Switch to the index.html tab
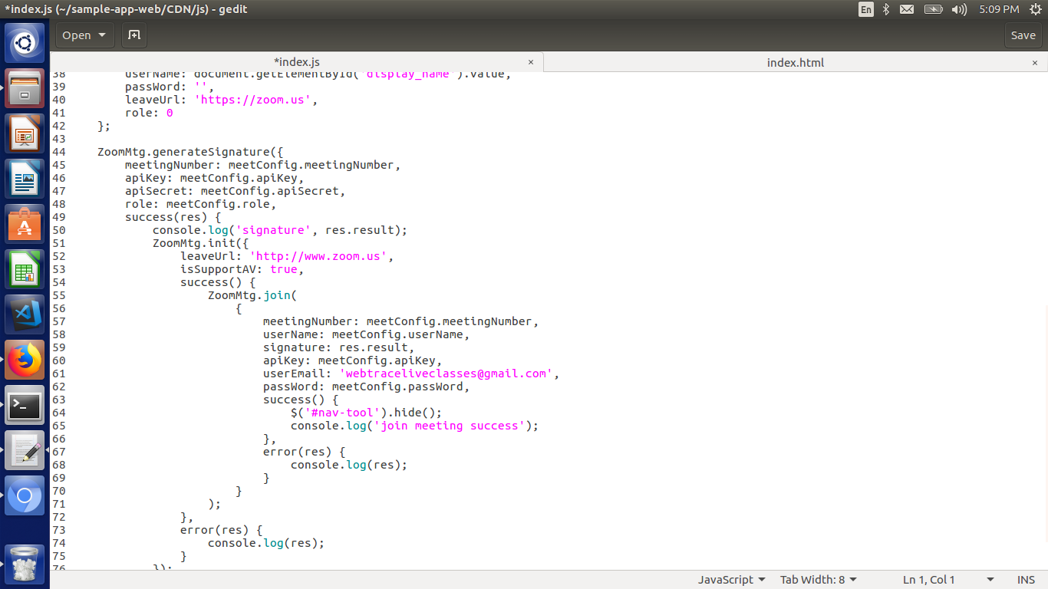 [x=796, y=62]
